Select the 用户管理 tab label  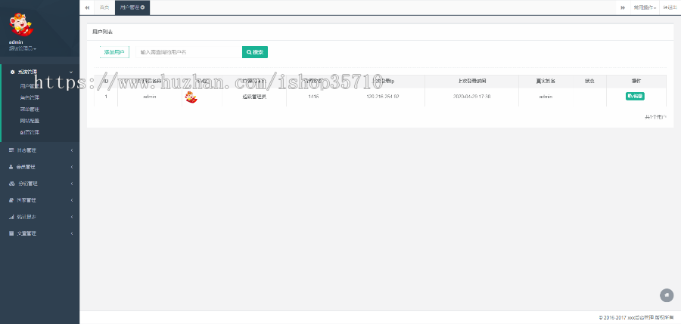point(129,8)
